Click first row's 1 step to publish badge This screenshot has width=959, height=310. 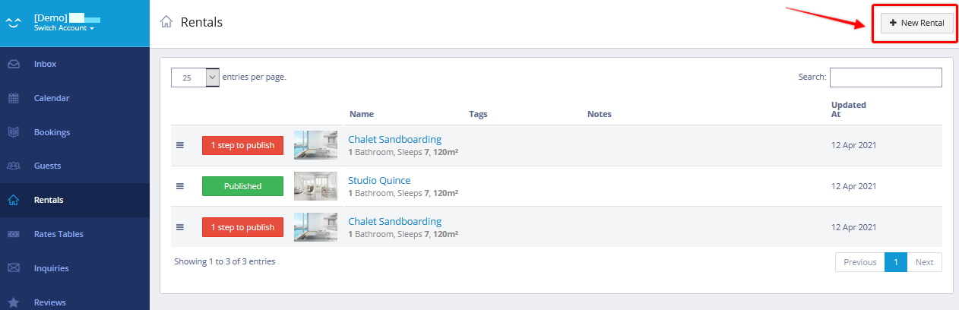click(x=242, y=145)
